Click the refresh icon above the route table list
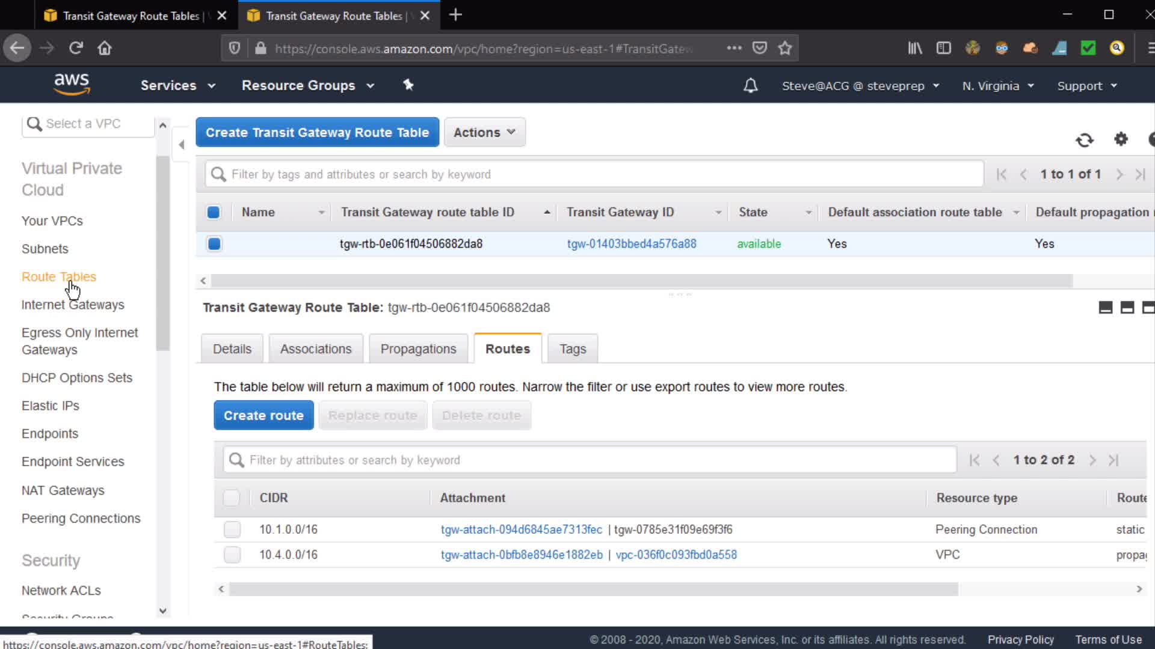 1084,140
